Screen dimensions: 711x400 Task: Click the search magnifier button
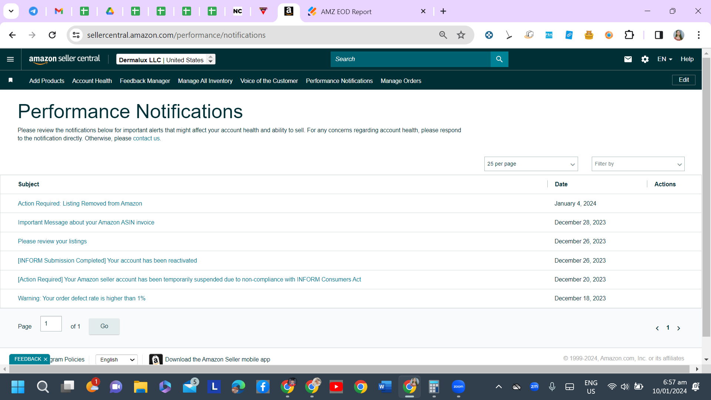tap(499, 59)
